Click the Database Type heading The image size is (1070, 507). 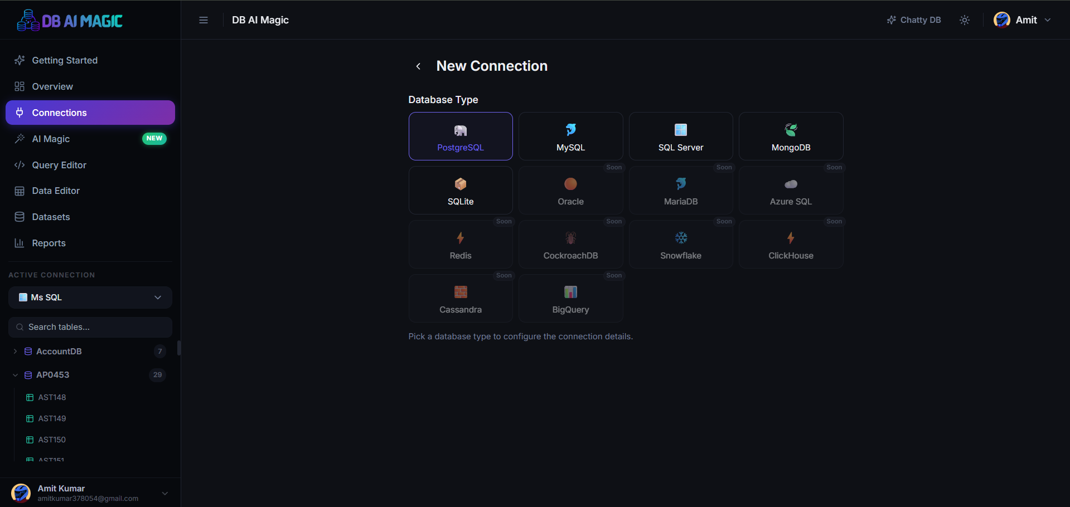pos(443,100)
